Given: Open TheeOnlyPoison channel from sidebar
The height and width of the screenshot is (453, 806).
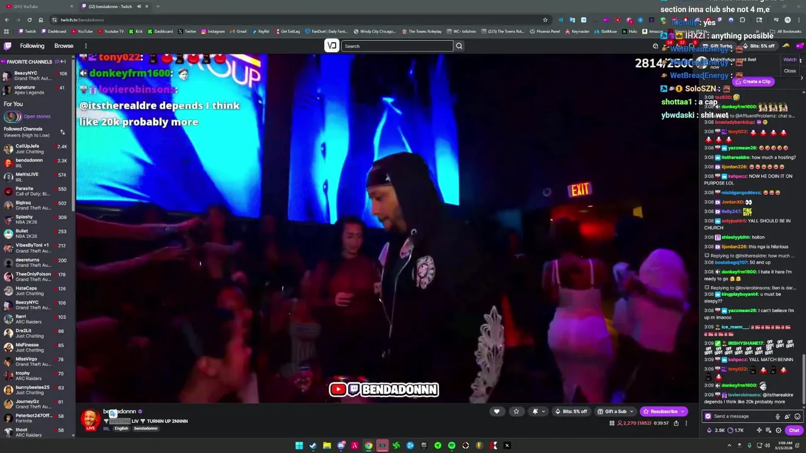Looking at the screenshot, I should pyautogui.click(x=37, y=277).
